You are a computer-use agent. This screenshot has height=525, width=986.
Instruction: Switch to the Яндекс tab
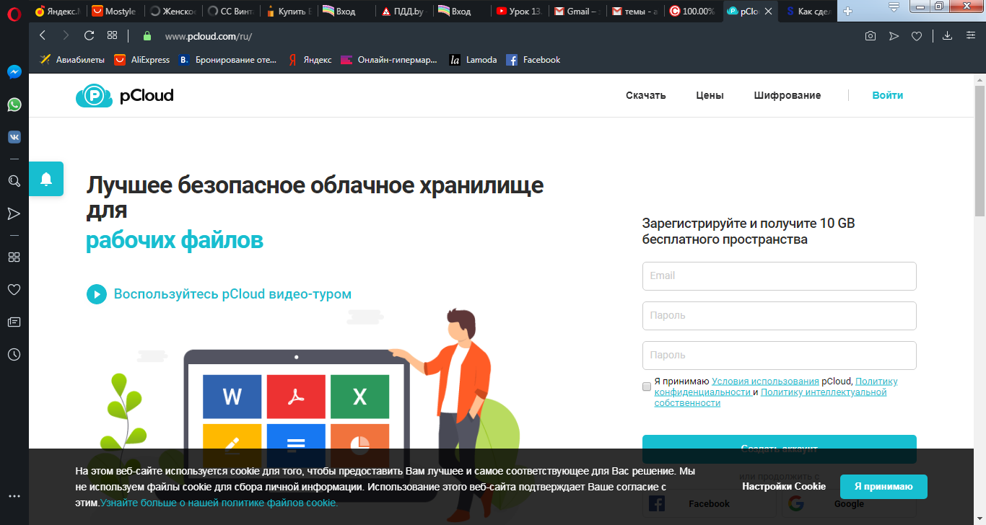(58, 11)
